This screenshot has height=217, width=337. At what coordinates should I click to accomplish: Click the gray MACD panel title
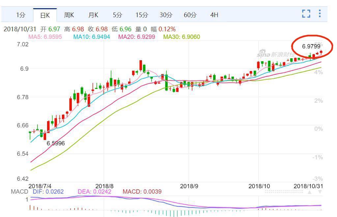(x=19, y=192)
